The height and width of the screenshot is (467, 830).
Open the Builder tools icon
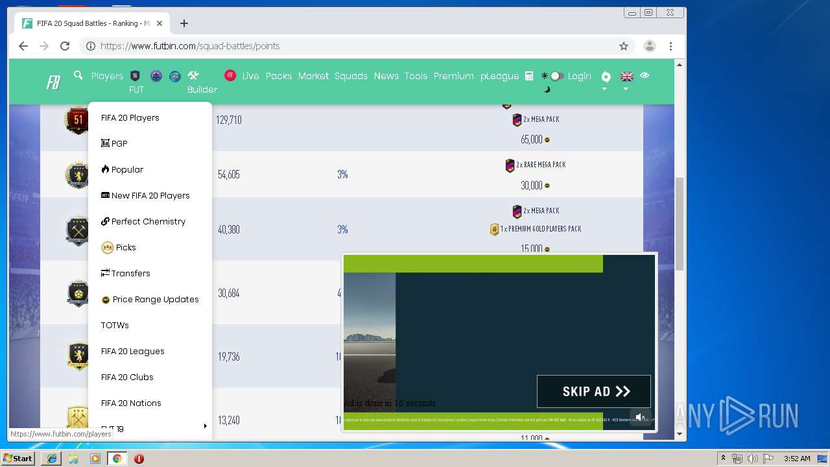(193, 76)
